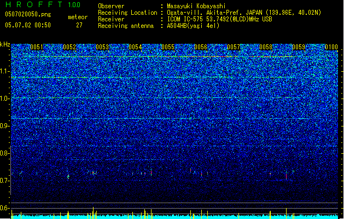Click the 0.7 frequency axis label
The height and width of the screenshot is (219, 344).
point(5,181)
